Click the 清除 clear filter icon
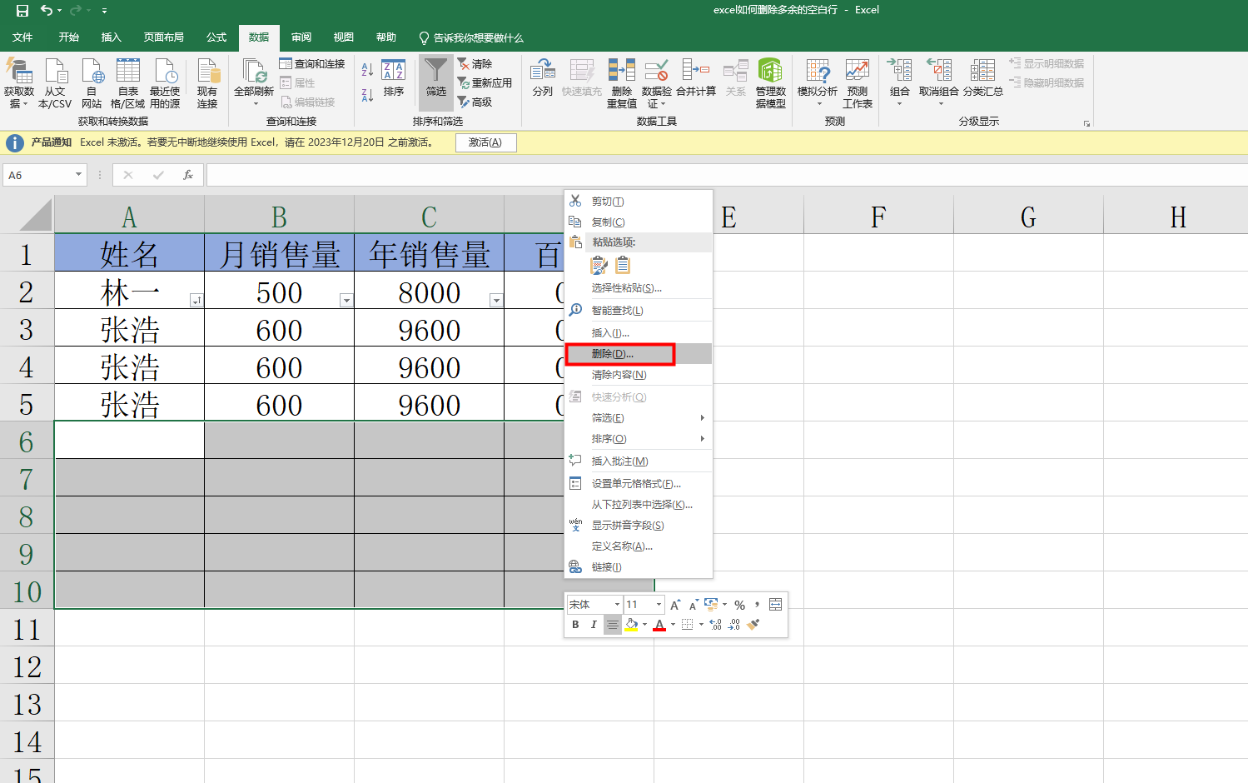The height and width of the screenshot is (783, 1248). 475,64
